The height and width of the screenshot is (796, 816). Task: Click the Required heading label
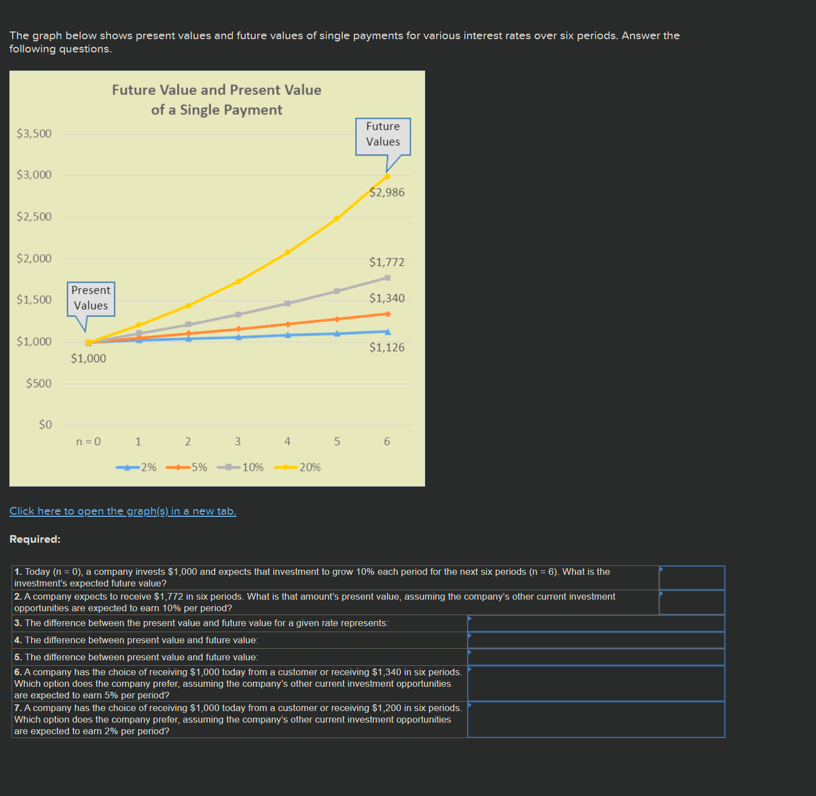coord(34,539)
